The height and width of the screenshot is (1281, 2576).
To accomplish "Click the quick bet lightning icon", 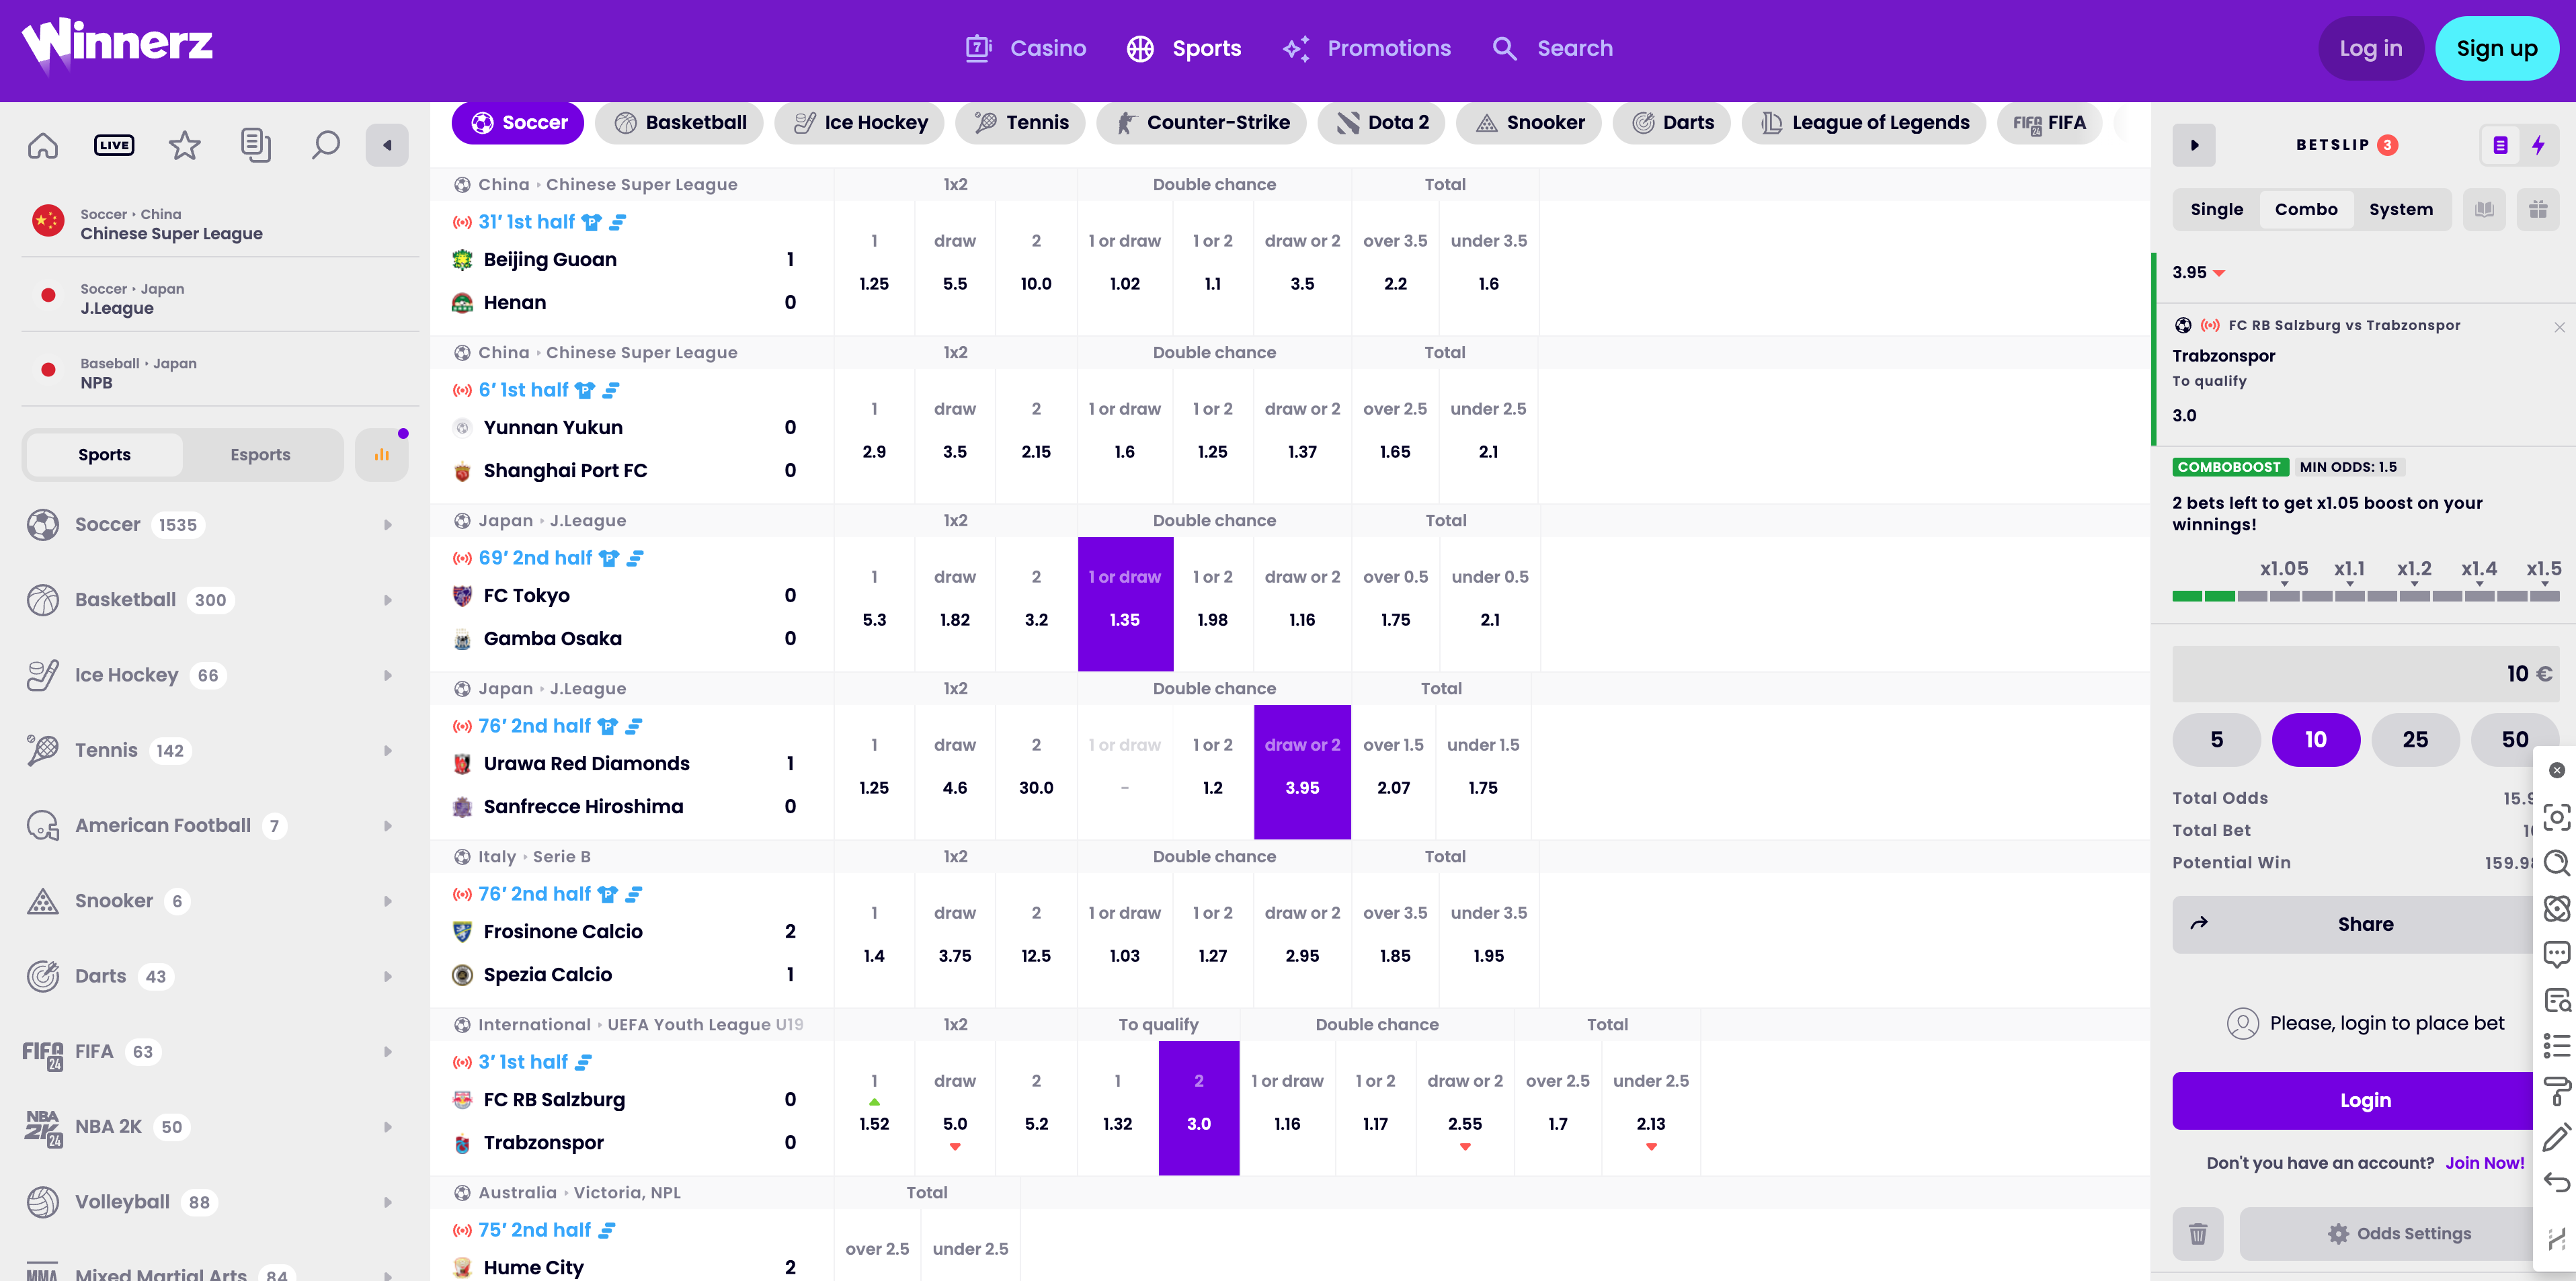I will (2538, 145).
